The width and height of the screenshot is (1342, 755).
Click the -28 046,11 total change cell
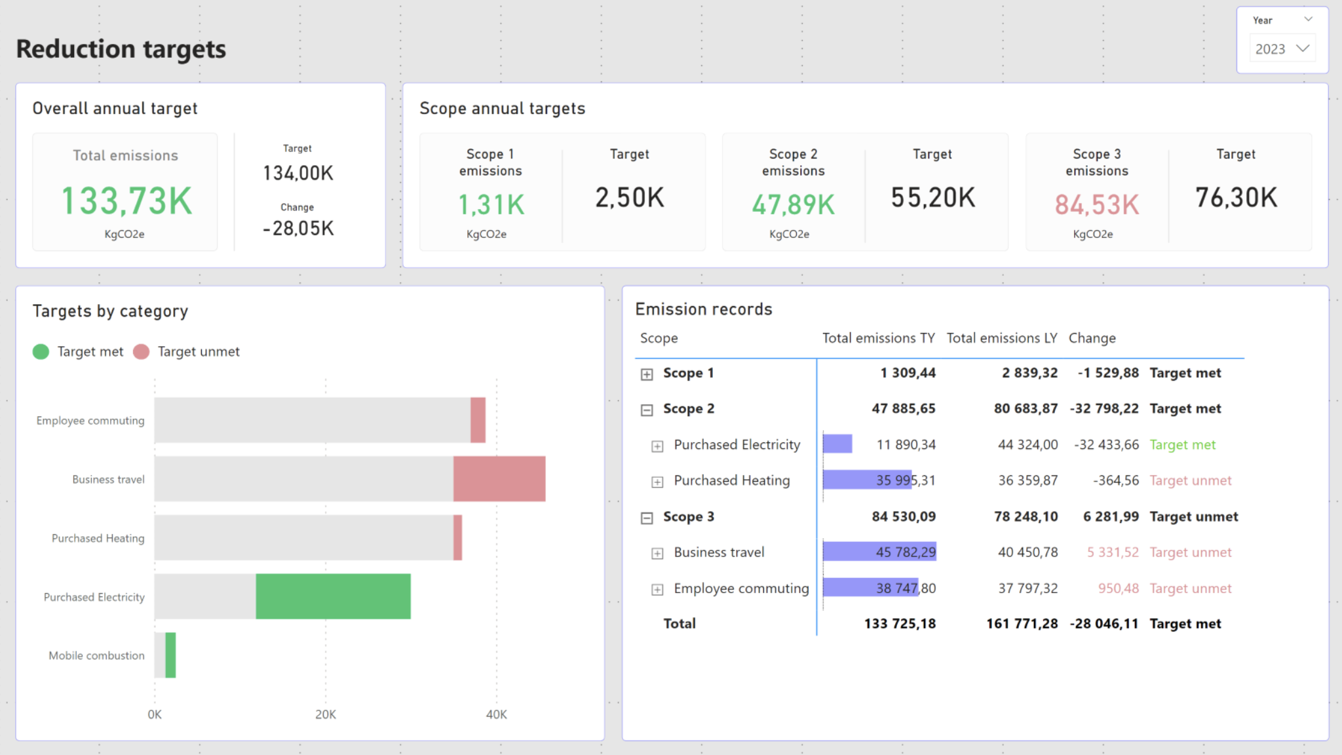point(1104,623)
